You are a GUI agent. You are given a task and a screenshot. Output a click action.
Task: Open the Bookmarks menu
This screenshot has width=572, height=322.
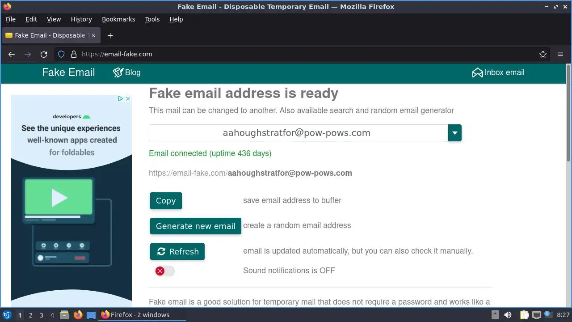(x=118, y=19)
